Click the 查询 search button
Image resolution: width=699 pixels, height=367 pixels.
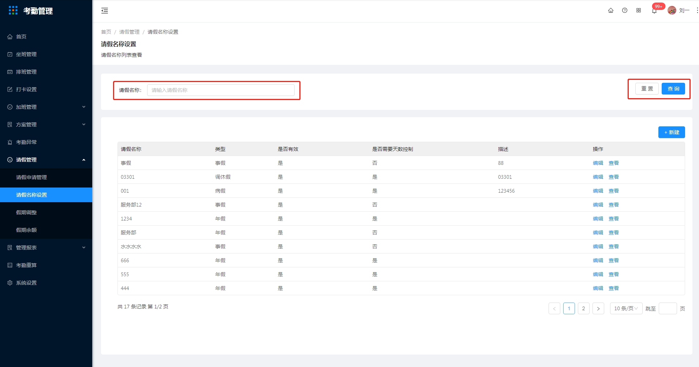[x=673, y=89]
